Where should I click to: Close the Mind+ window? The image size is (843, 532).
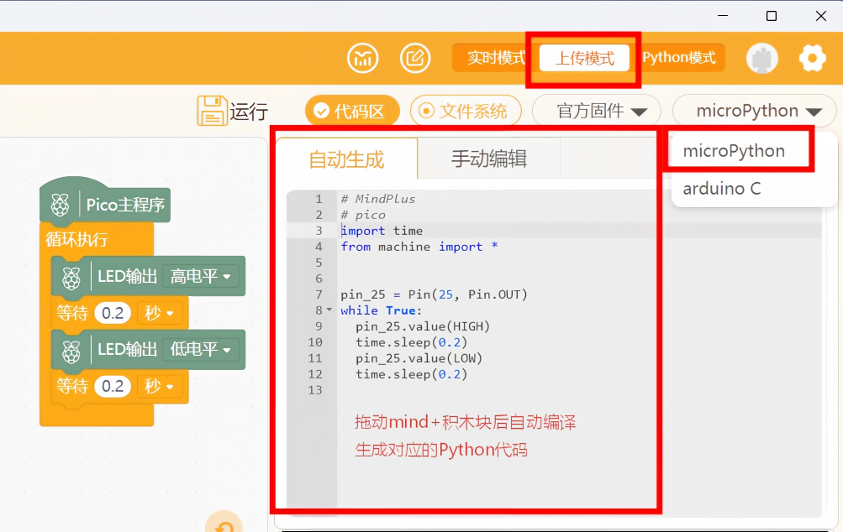[x=821, y=16]
